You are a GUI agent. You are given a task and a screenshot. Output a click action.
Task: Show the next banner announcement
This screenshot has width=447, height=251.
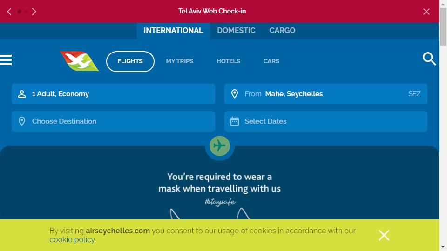[x=34, y=11]
